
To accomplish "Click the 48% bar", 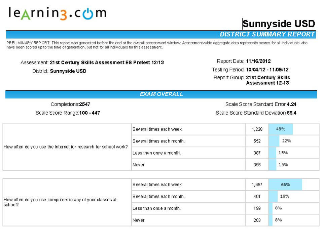I will point(281,129).
